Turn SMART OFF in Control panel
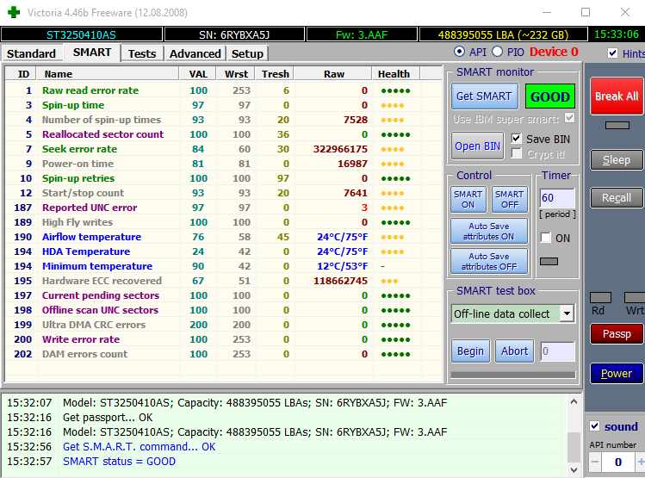This screenshot has height=478, width=645. pos(509,200)
